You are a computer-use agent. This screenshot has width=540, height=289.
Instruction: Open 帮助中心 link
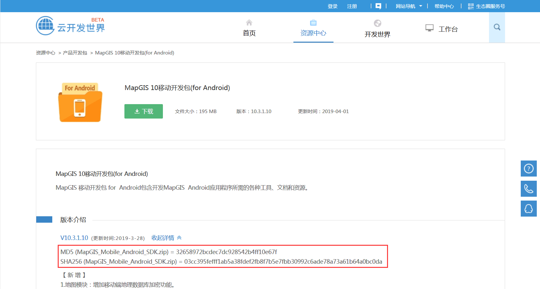coord(444,6)
